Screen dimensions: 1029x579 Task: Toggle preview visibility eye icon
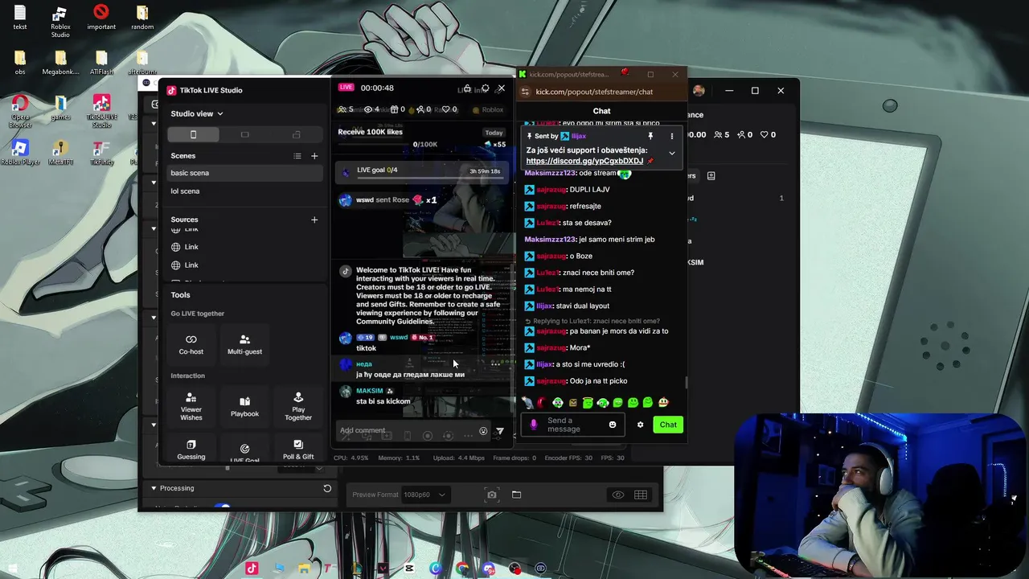coord(617,495)
